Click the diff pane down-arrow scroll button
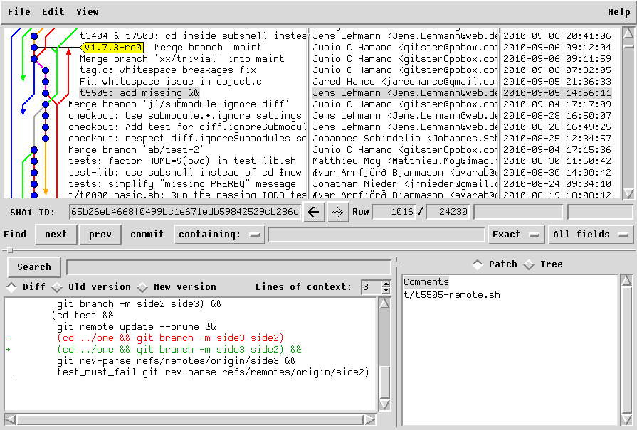 pos(384,404)
